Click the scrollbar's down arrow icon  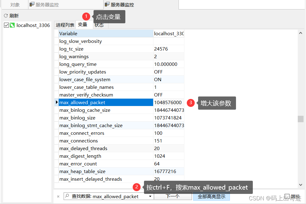tap(300, 185)
